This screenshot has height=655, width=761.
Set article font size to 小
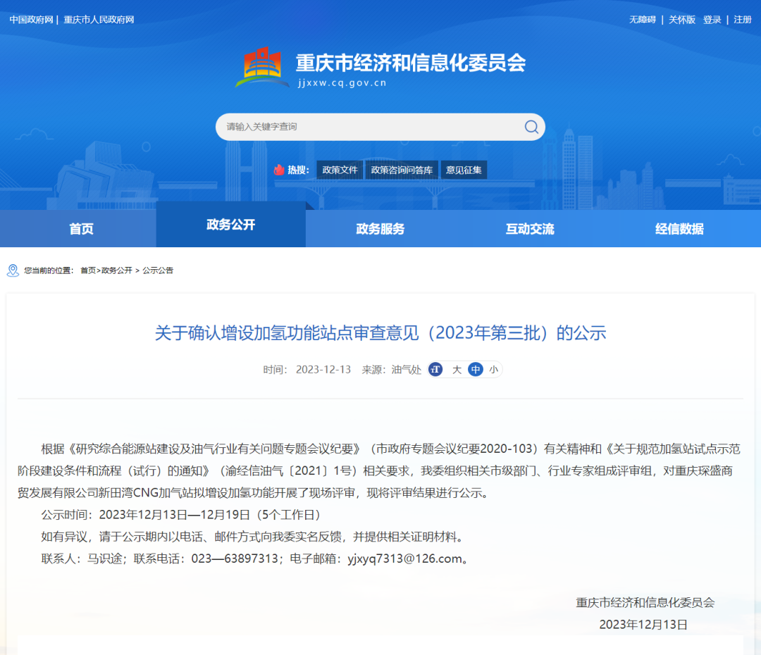[x=493, y=370]
